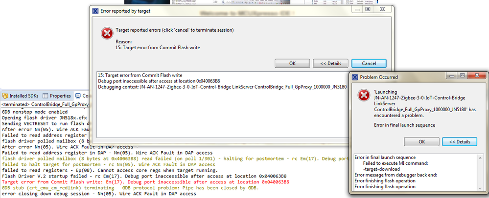
Task: Open the Installed SDKs tab
Action: [x=21, y=96]
